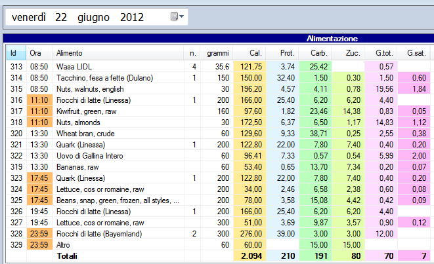
Task: Click total carbs 191
Action: (316, 256)
